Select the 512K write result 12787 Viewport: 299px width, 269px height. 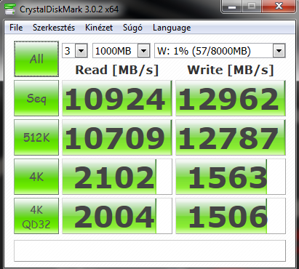pyautogui.click(x=231, y=137)
